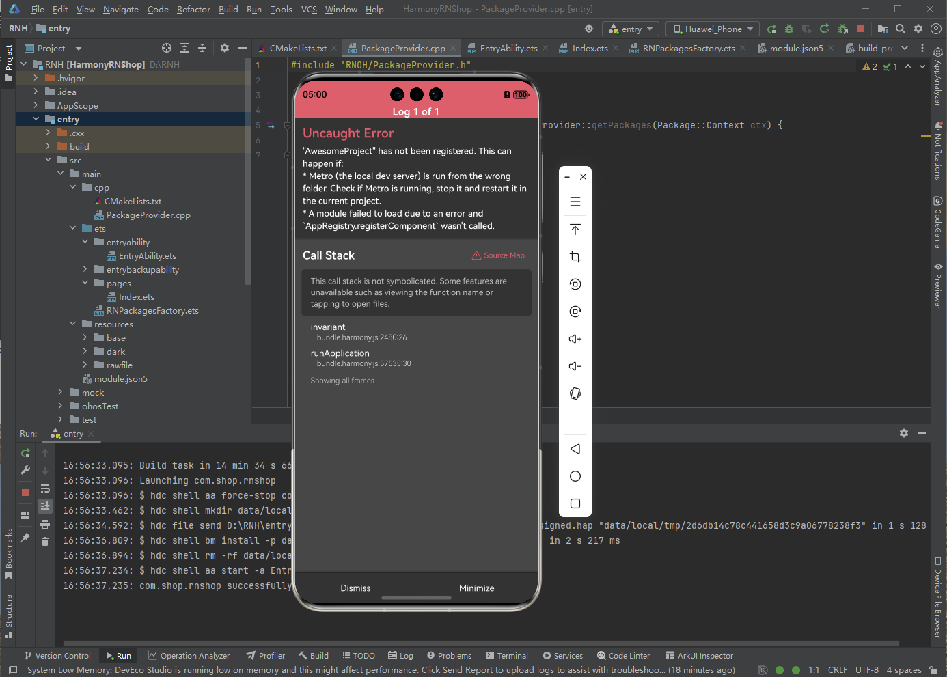Select RNPackagesFactory.ets in project tree

152,310
